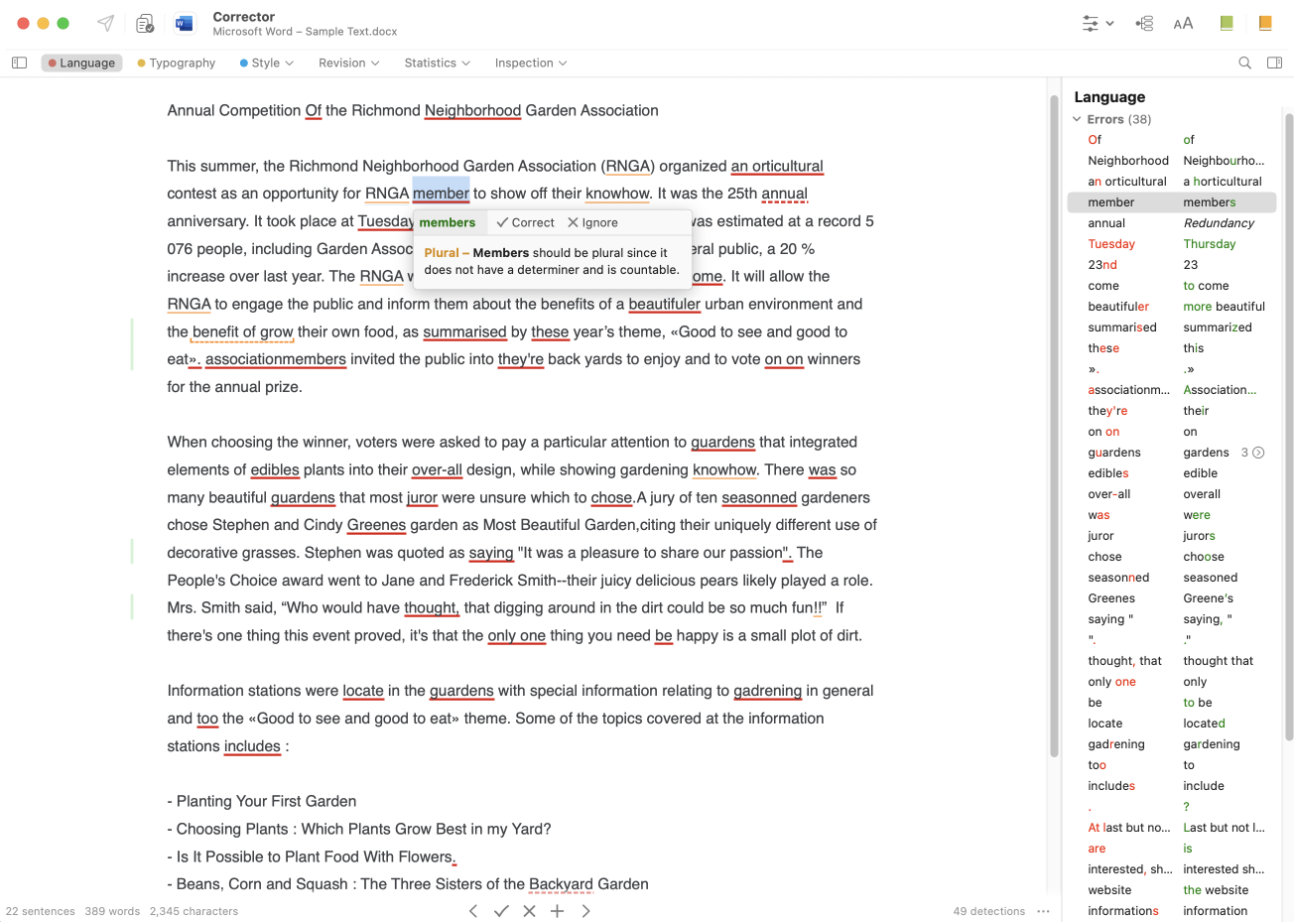Select the Language tab
This screenshot has height=922, width=1294.
[81, 63]
